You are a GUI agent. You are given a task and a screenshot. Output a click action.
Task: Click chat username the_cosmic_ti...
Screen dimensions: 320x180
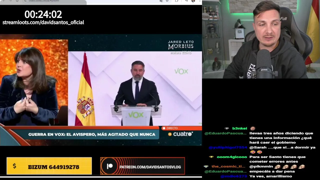pyautogui.click(x=228, y=166)
